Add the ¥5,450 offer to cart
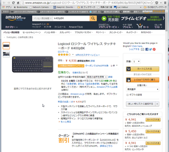The width and height of the screenshot is (169, 152). click(153, 131)
